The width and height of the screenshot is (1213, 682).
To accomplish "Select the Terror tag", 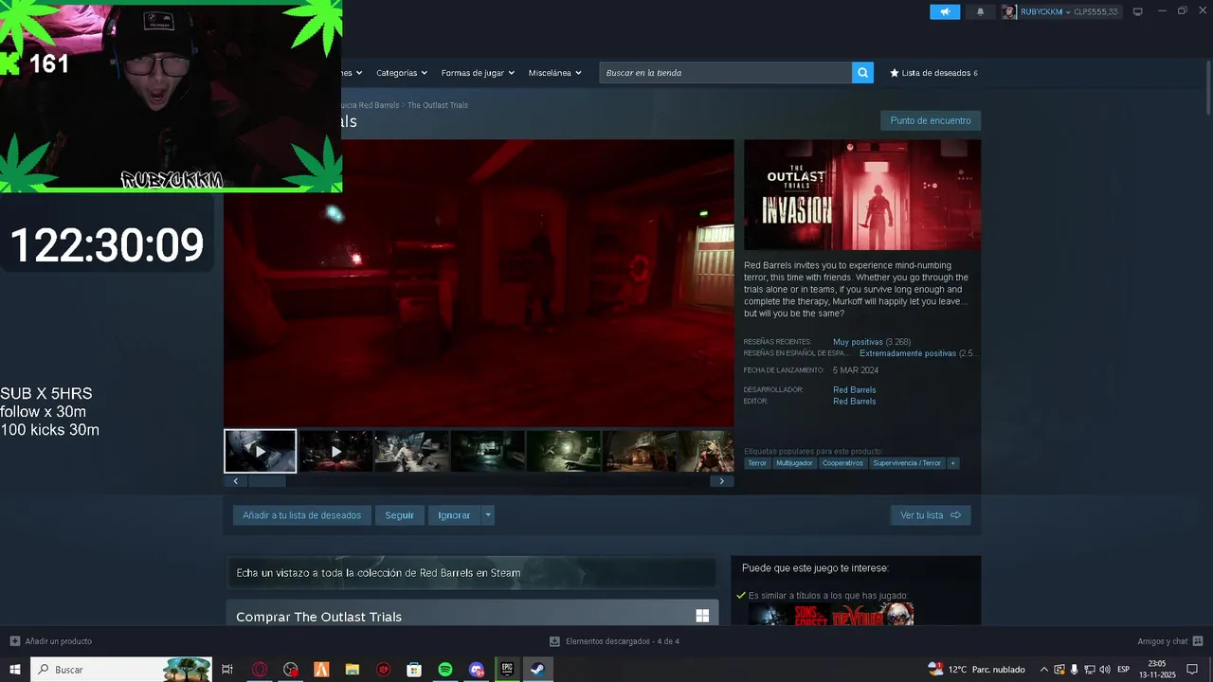I will tap(756, 463).
